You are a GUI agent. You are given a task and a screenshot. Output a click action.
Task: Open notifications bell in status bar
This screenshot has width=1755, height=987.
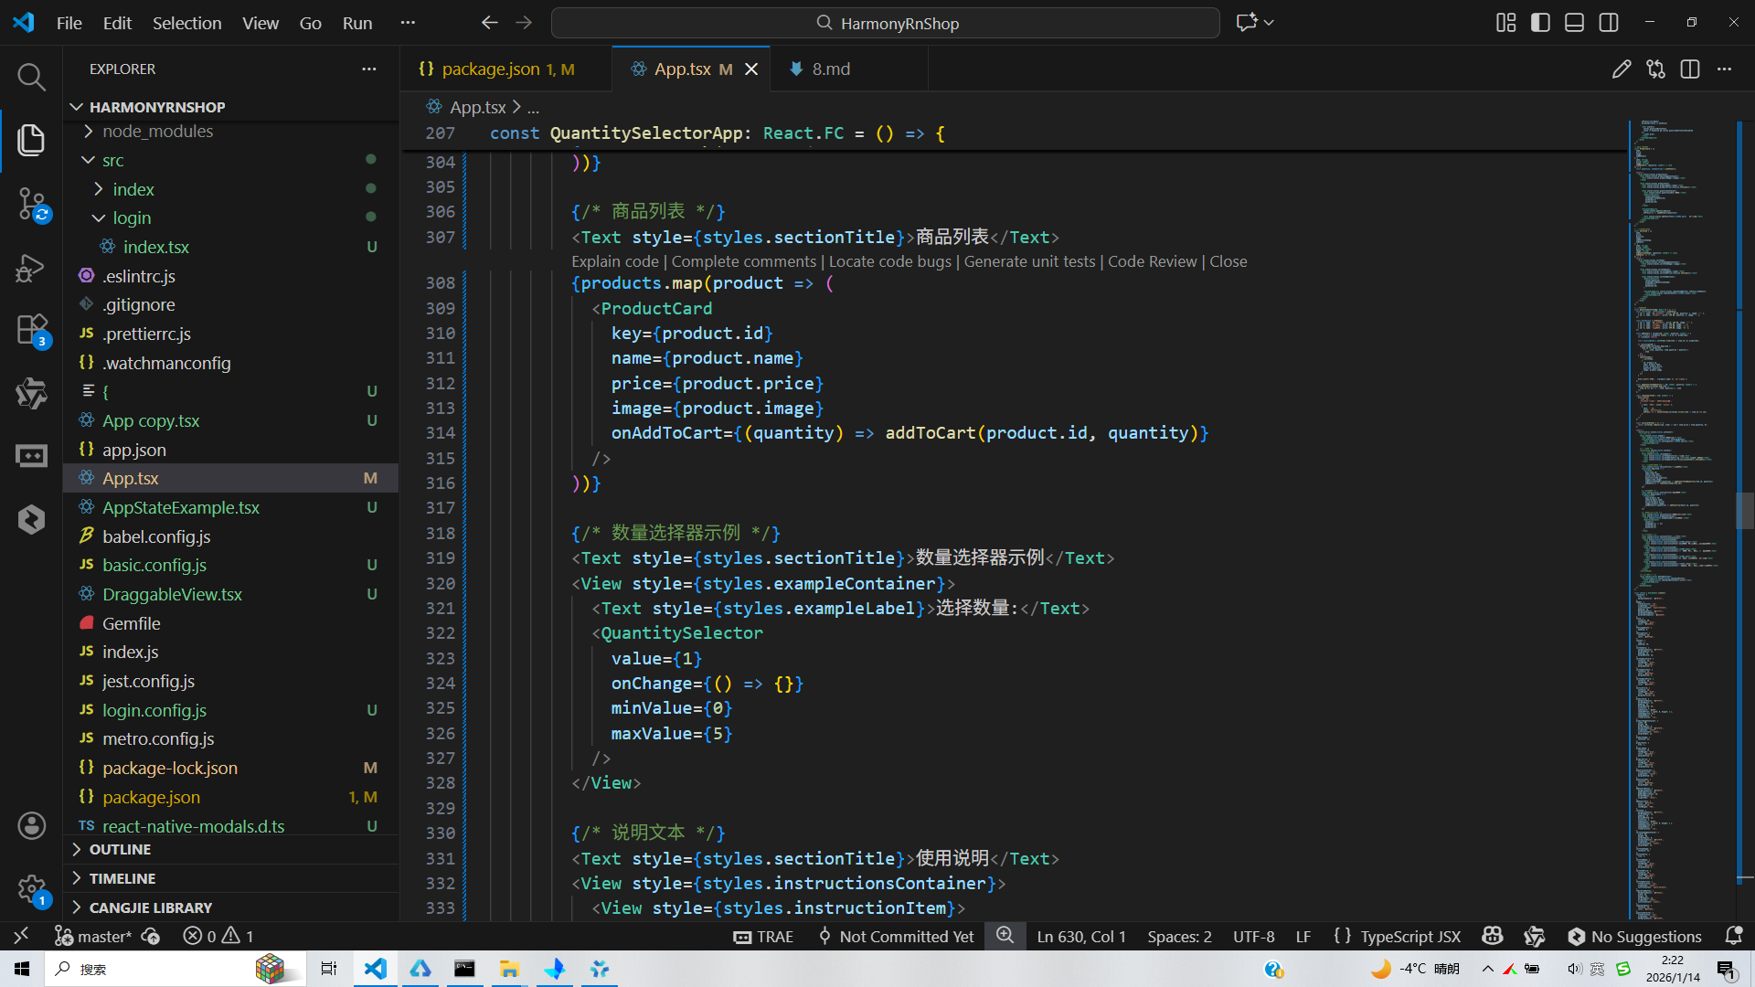(x=1733, y=936)
